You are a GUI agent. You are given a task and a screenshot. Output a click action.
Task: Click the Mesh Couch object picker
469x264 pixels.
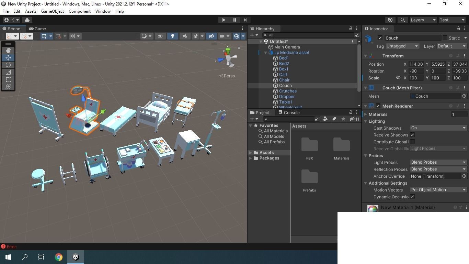464,96
